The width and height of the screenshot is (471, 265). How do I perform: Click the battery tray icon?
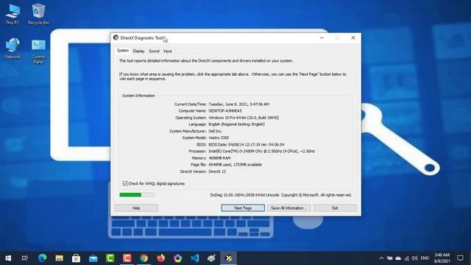tap(390, 258)
